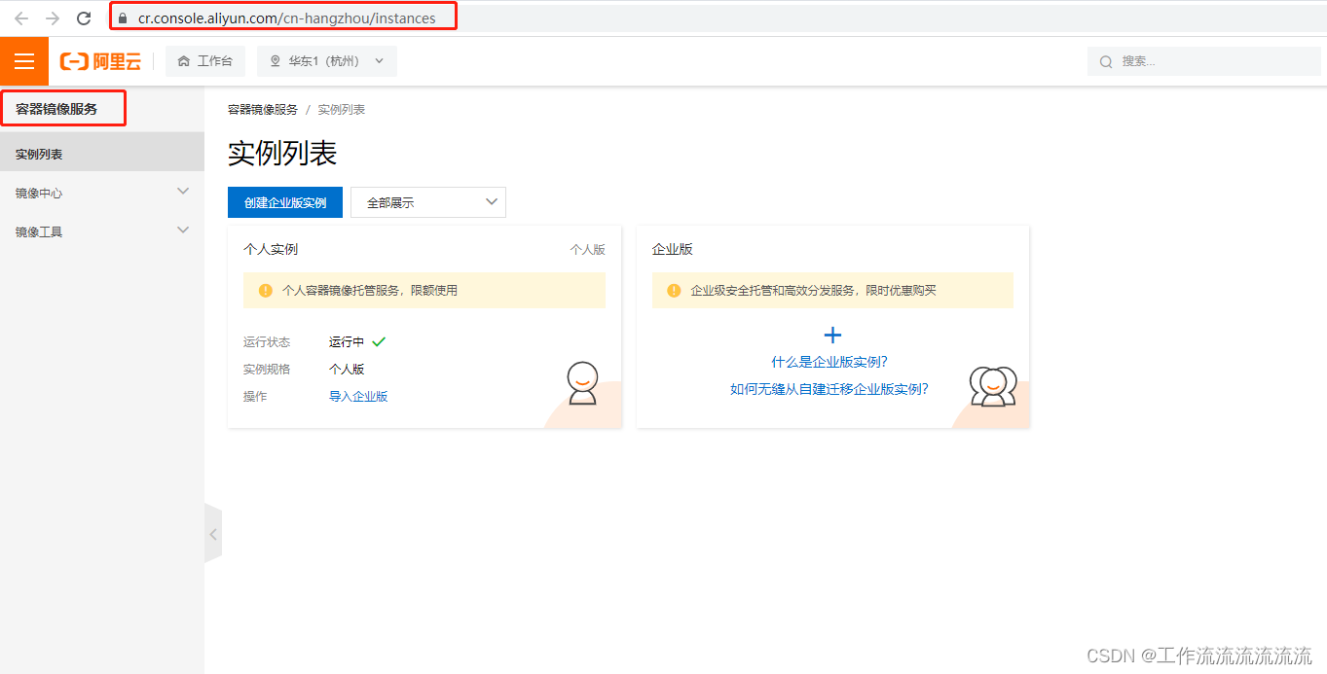Click 容器镜像服务 breadcrumb link

[x=263, y=110]
